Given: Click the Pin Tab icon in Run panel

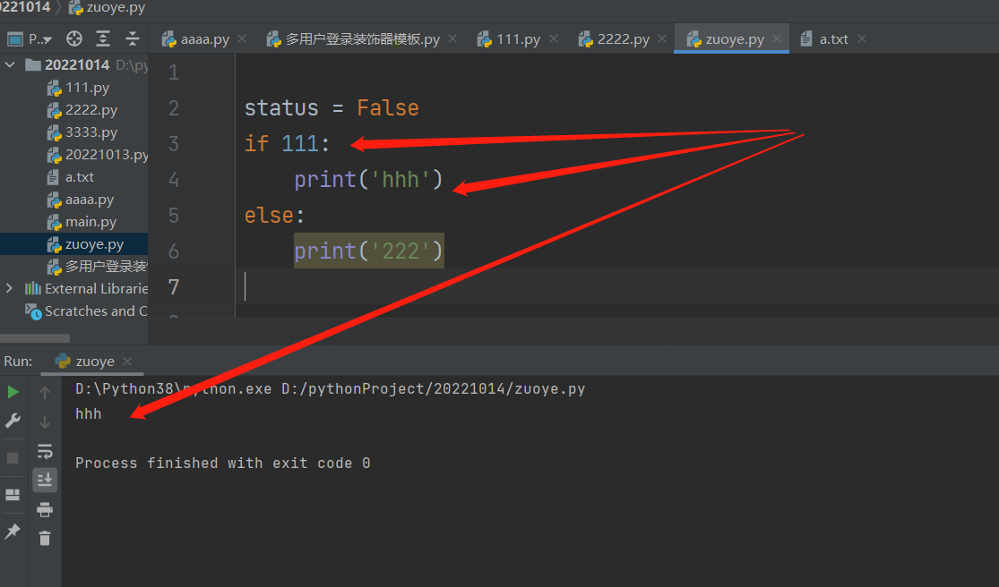Looking at the screenshot, I should (x=13, y=531).
